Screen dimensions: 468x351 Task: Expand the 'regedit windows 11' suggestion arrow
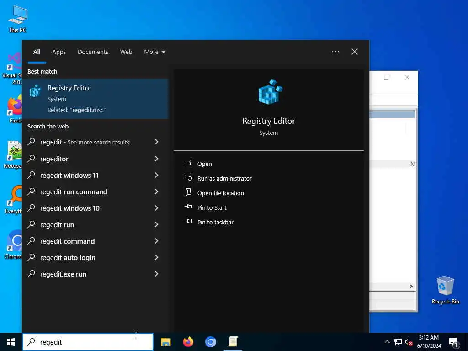156,175
